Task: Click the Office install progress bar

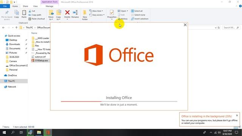Action: pos(119,102)
